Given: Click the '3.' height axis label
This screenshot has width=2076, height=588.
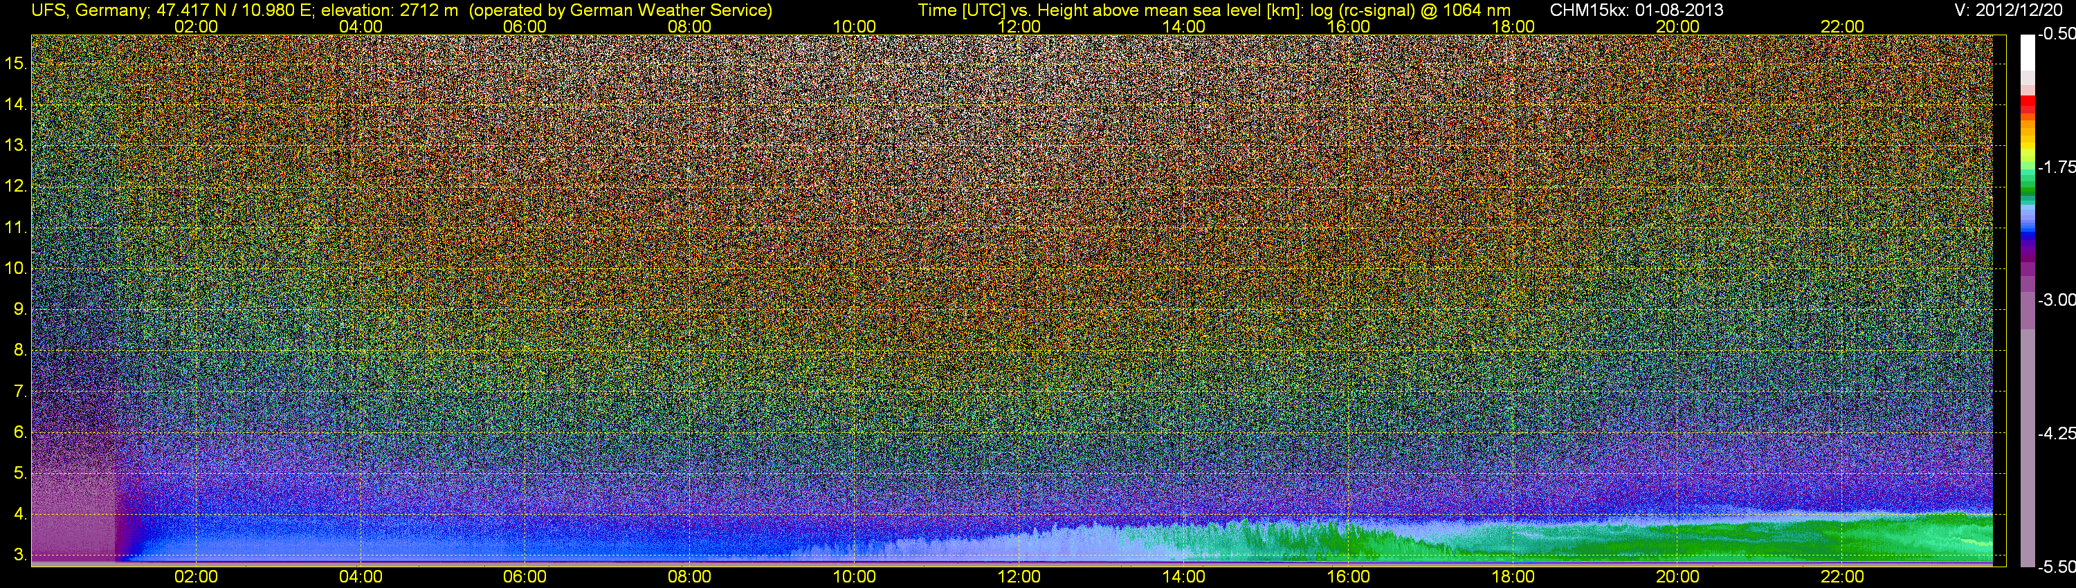Looking at the screenshot, I should [x=20, y=555].
